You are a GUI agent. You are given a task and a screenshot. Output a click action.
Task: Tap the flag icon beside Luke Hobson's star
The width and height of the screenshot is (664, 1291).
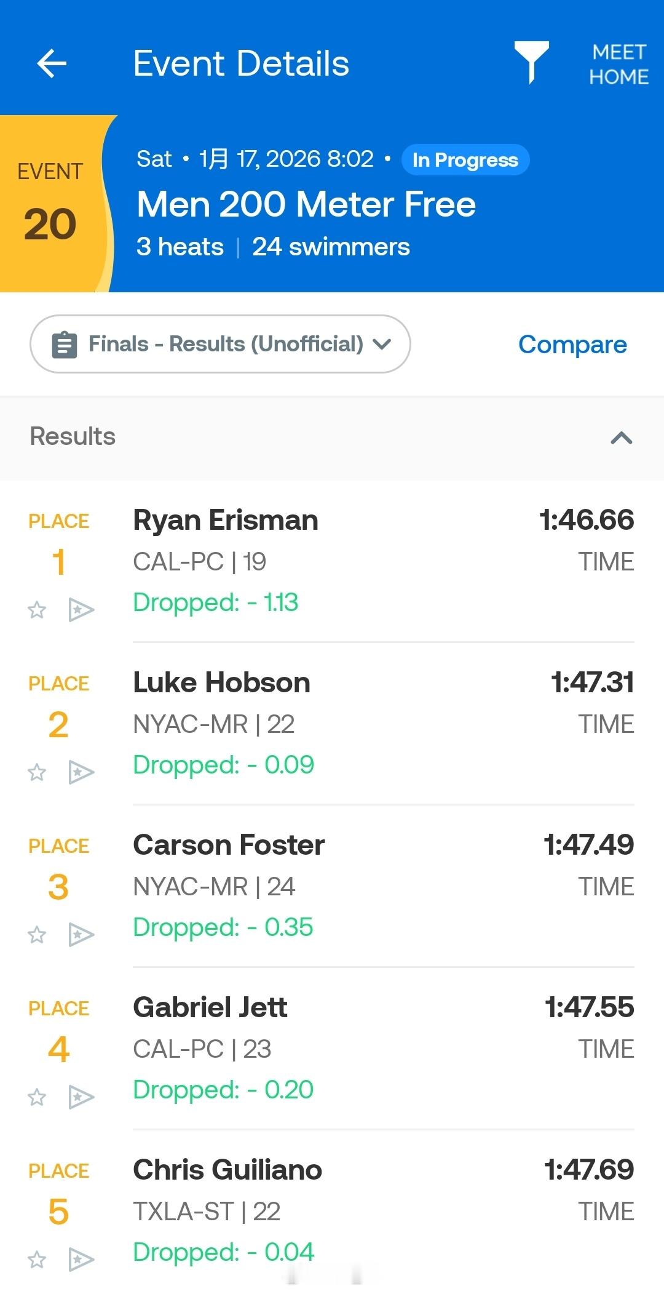point(81,772)
